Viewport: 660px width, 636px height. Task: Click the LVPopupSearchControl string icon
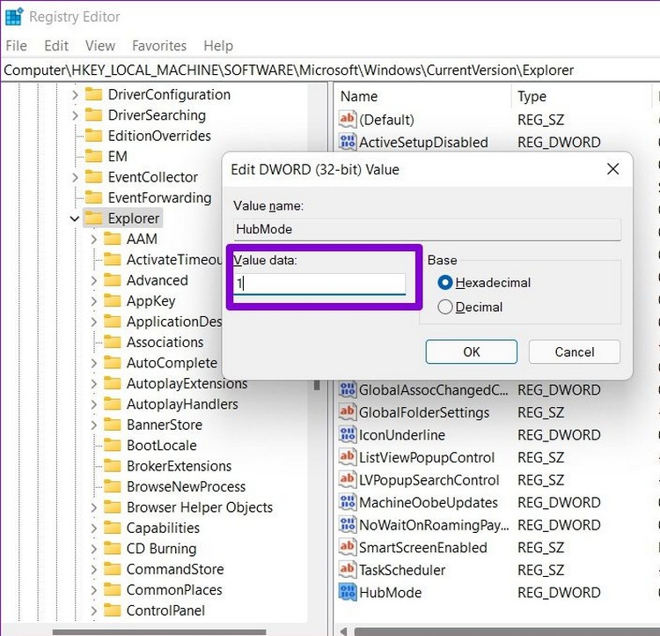click(348, 480)
